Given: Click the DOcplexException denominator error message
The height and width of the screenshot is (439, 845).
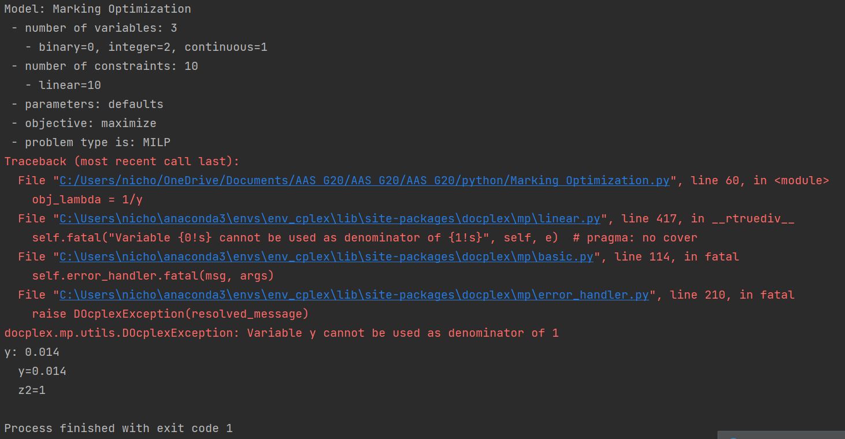Looking at the screenshot, I should click(281, 333).
